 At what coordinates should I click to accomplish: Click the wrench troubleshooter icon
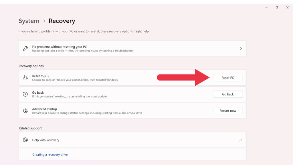coord(25,48)
